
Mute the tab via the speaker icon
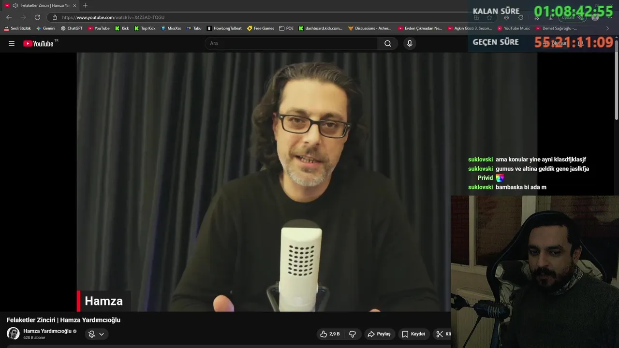(x=15, y=5)
